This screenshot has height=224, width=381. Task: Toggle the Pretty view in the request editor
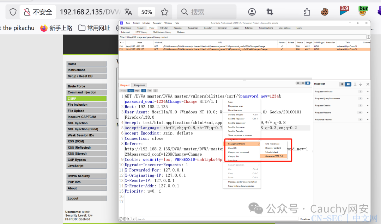[123, 91]
